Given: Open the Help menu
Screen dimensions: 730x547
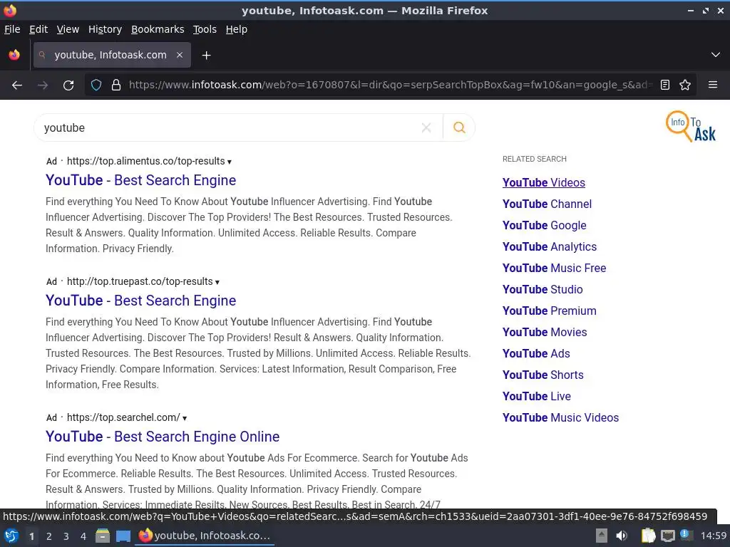Looking at the screenshot, I should pos(237,29).
